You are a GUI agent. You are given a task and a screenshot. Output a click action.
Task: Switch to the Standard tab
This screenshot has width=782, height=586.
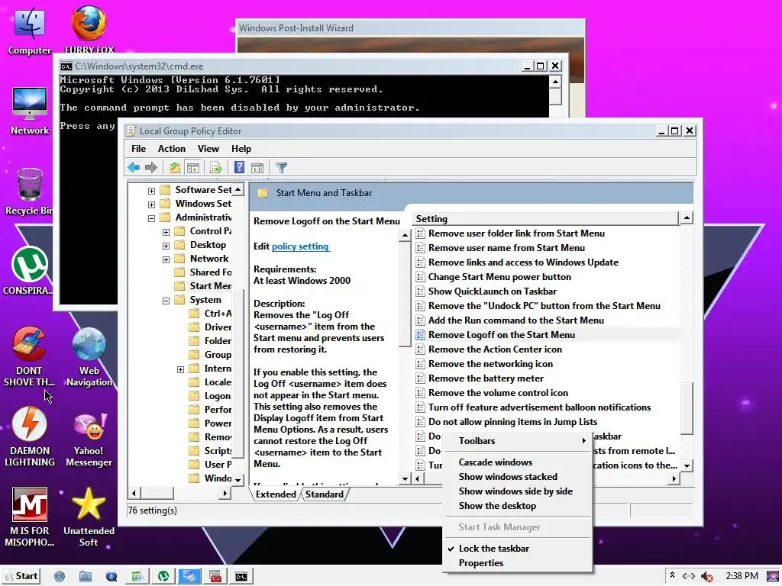(x=324, y=494)
